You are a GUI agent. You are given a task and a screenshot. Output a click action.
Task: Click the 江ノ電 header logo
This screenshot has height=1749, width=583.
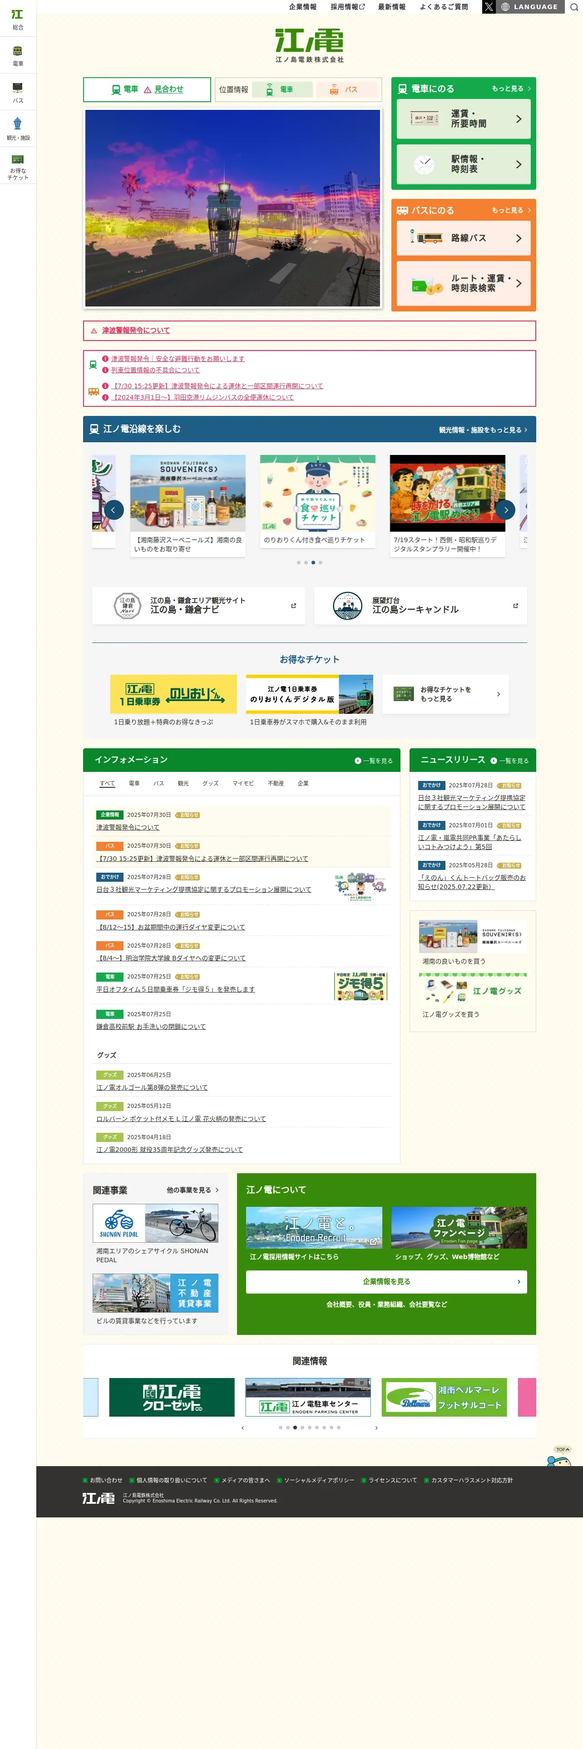(310, 45)
